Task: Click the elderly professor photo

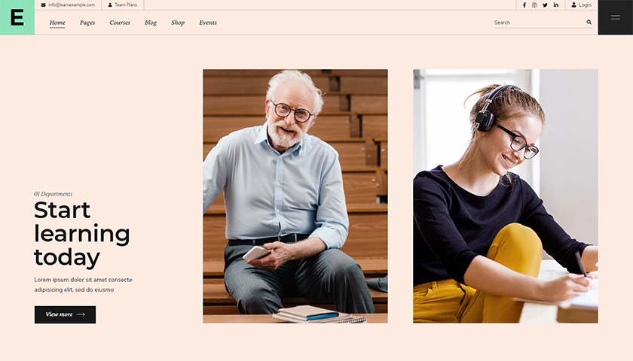Action: click(295, 196)
